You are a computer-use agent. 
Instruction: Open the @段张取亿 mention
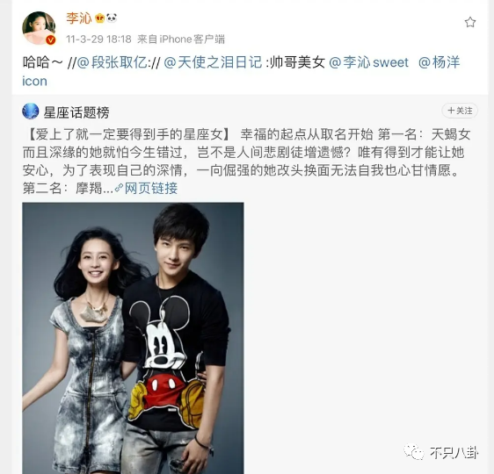pyautogui.click(x=112, y=62)
